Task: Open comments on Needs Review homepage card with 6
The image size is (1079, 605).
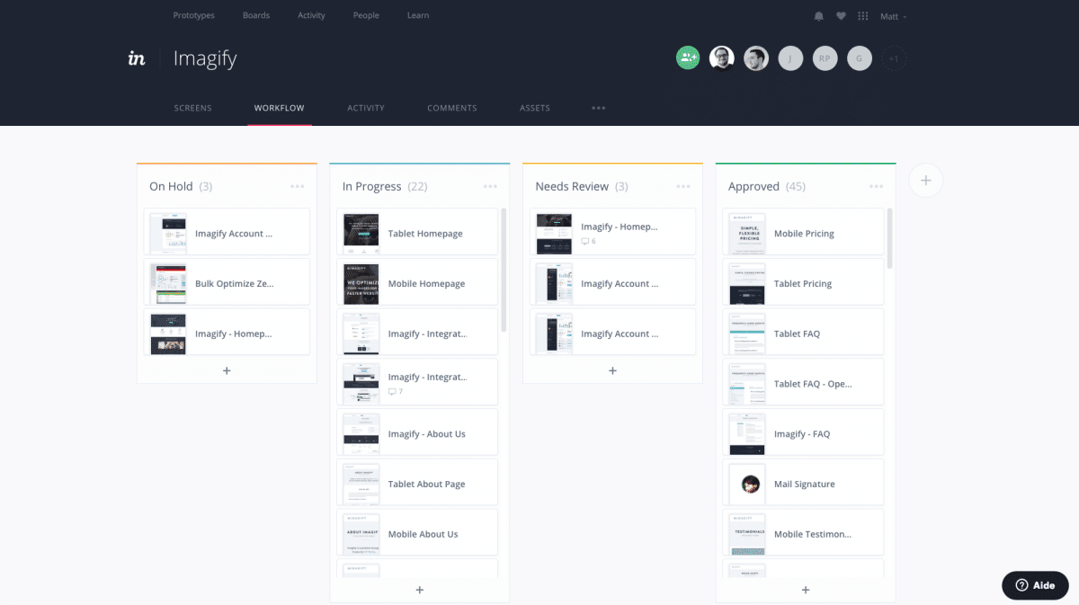Action: click(588, 241)
